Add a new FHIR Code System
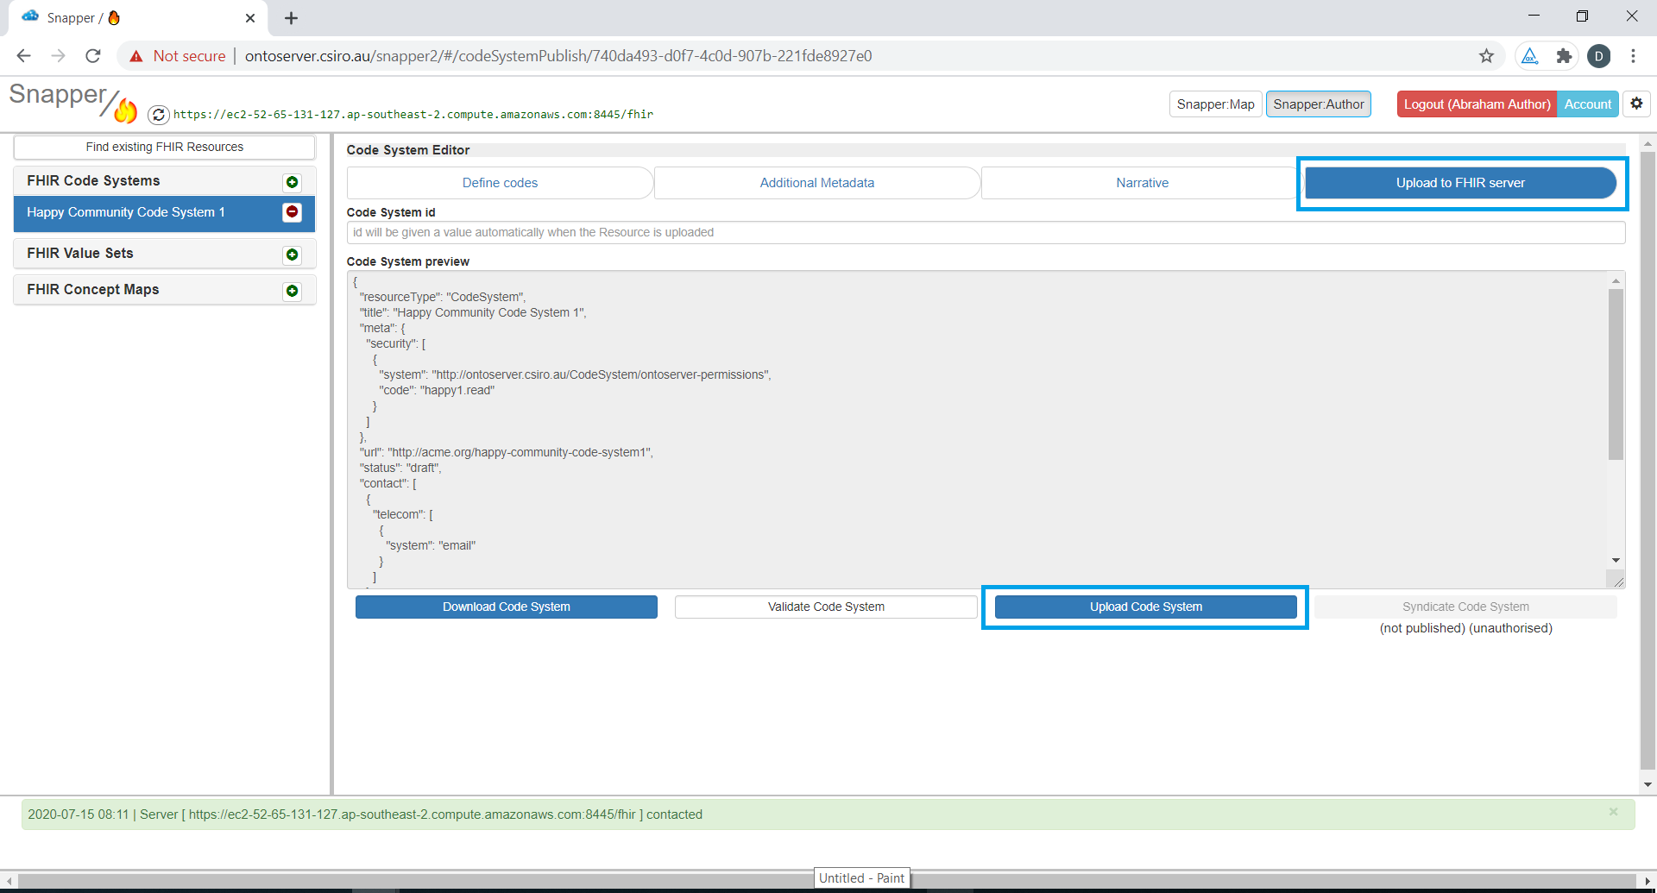 pyautogui.click(x=292, y=182)
